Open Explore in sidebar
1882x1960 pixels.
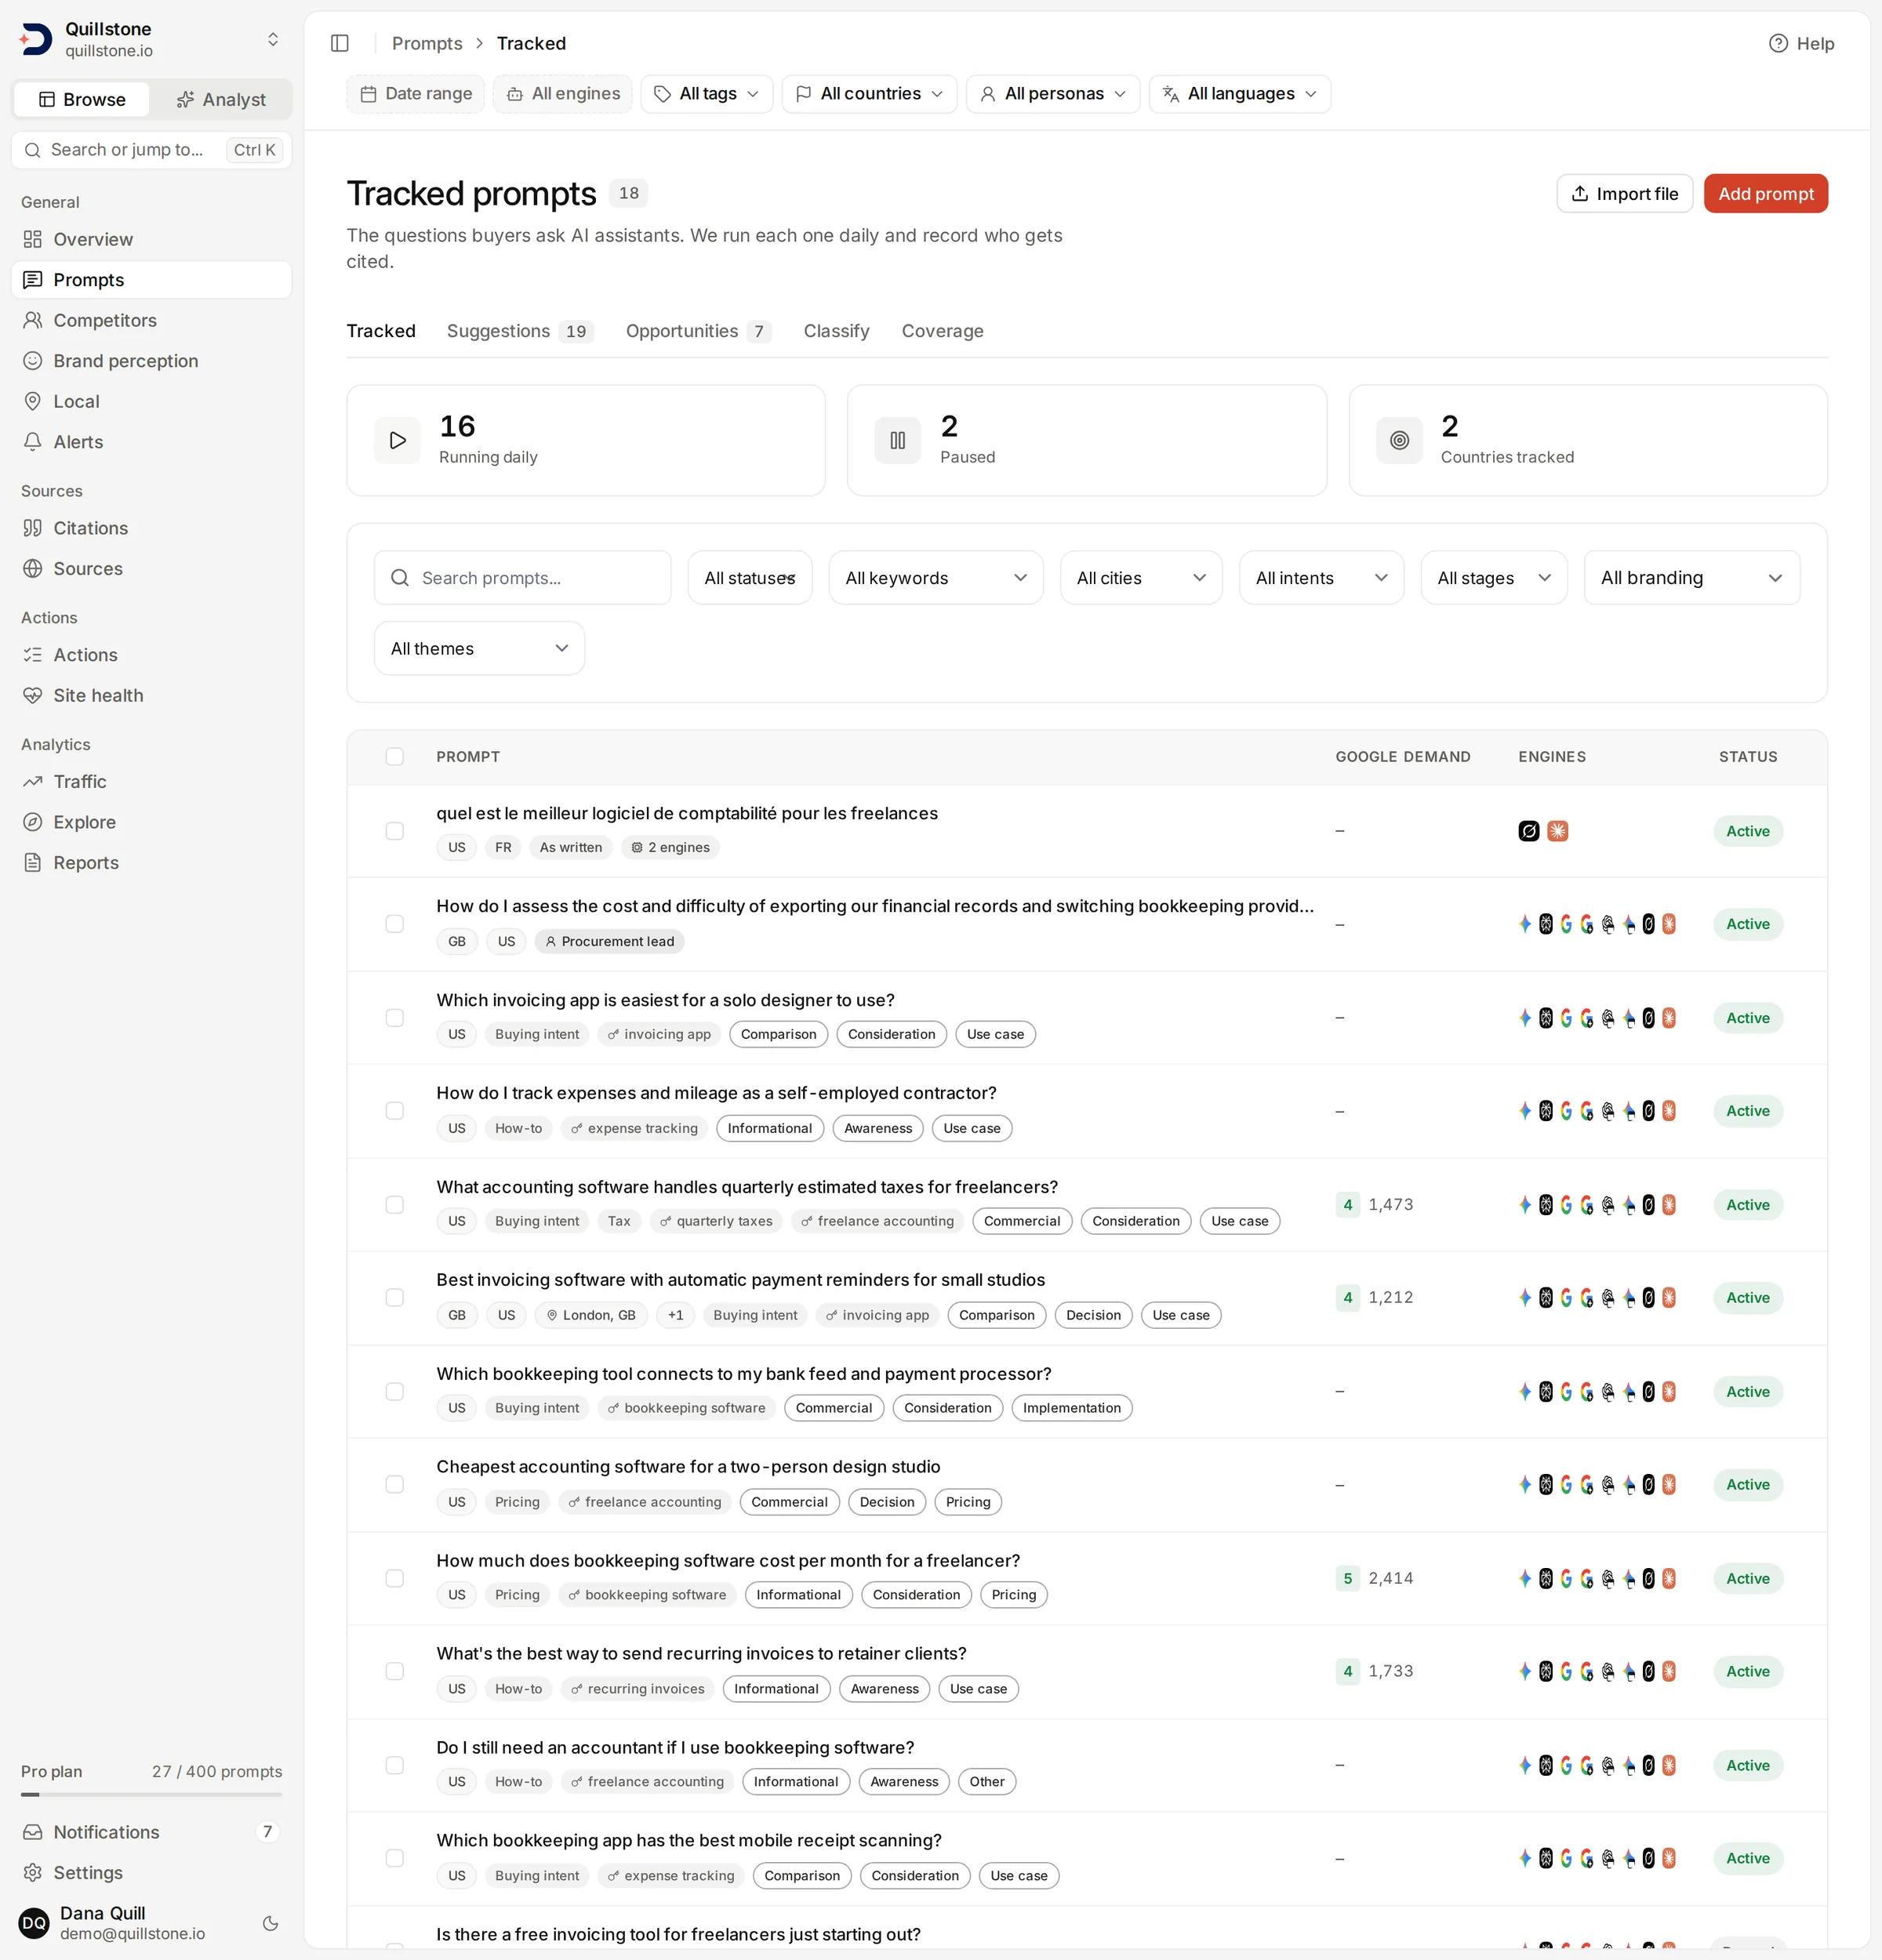(151, 822)
